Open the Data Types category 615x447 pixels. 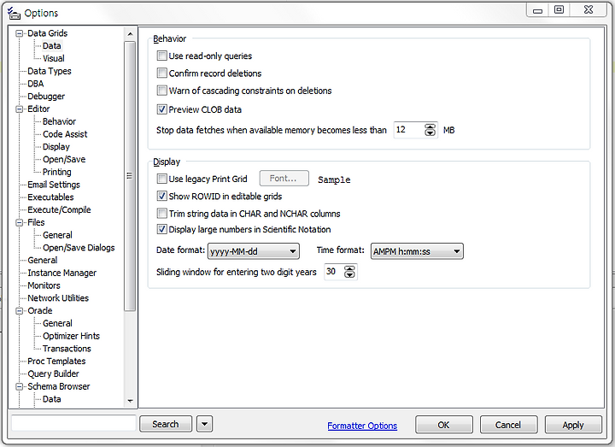click(x=50, y=71)
